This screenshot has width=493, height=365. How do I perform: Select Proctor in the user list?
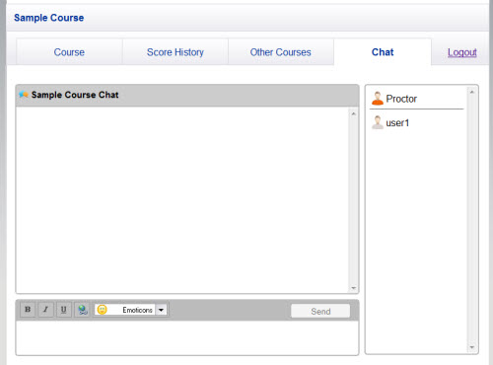417,99
